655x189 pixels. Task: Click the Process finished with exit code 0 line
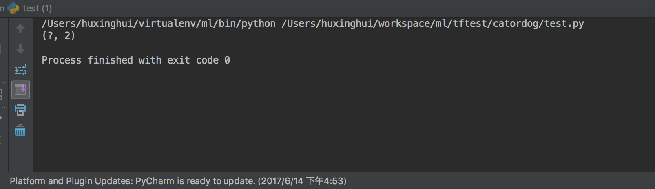[x=136, y=60]
